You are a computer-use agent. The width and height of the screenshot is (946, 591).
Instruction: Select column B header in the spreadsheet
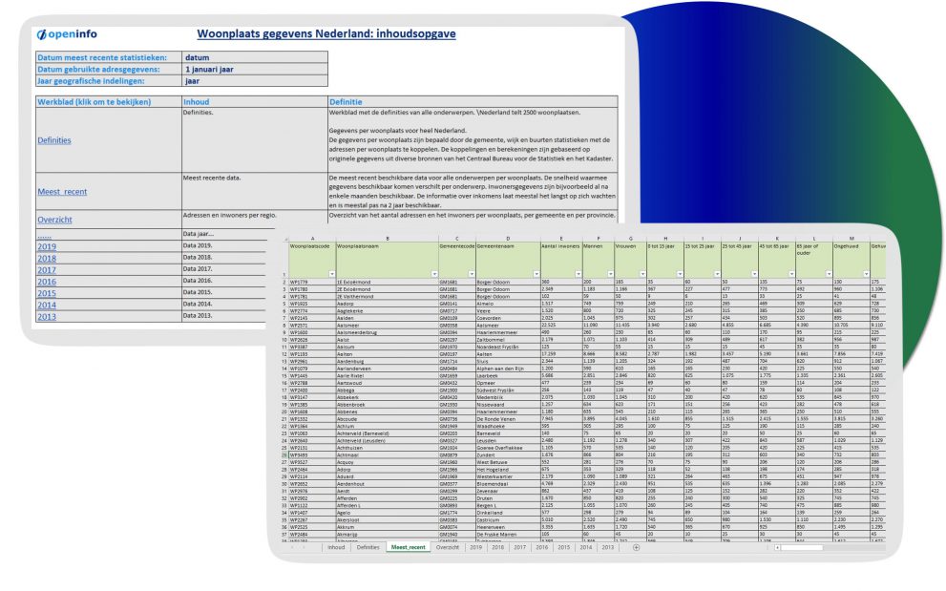tap(388, 239)
